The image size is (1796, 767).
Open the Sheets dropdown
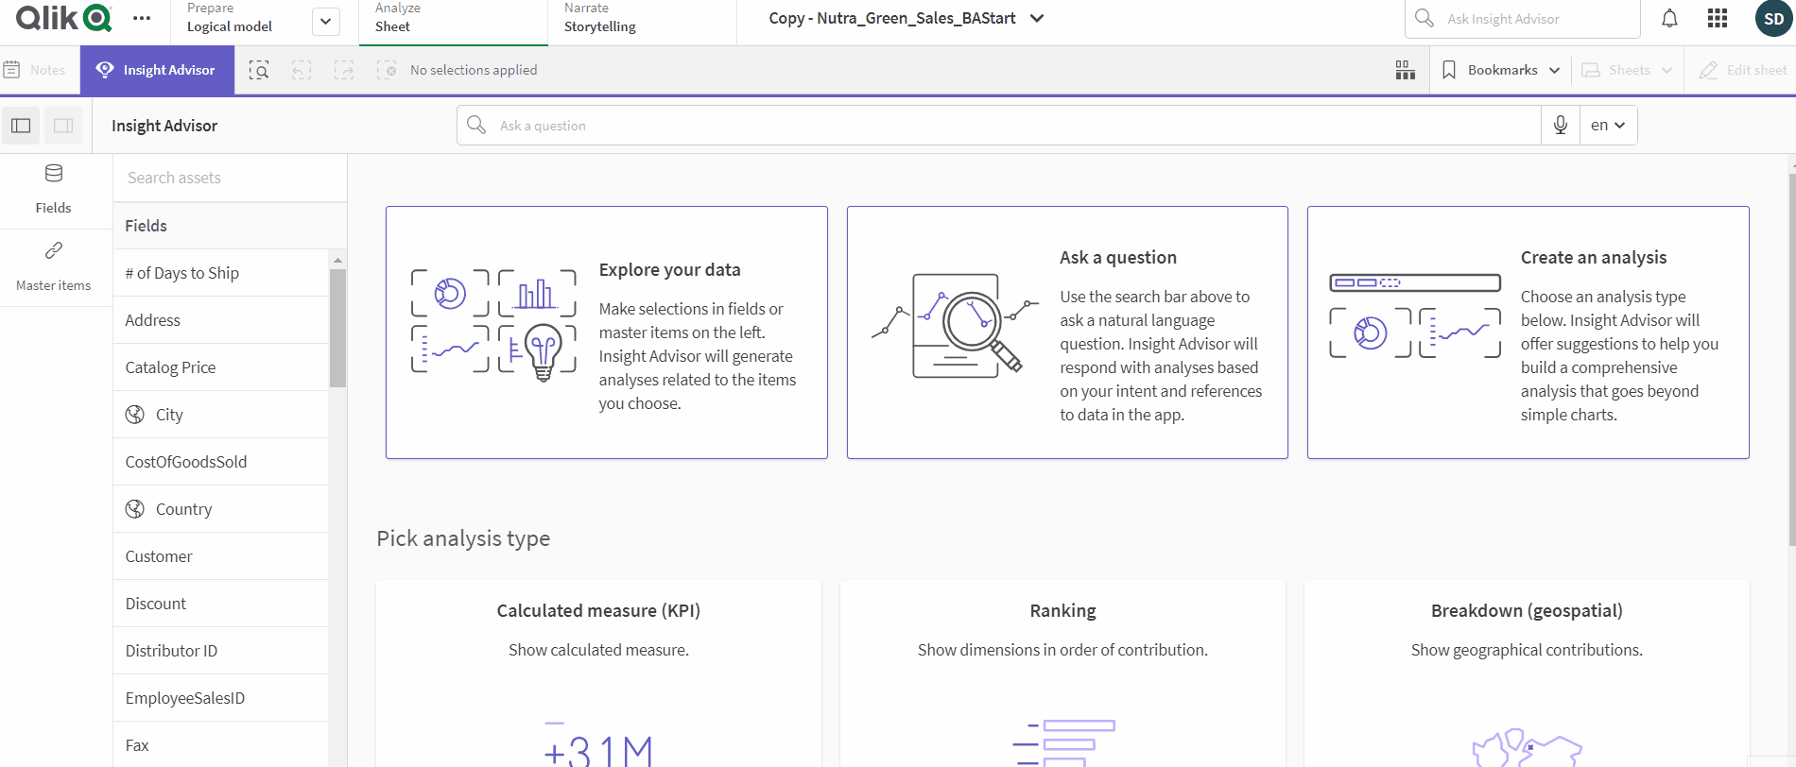point(1627,70)
